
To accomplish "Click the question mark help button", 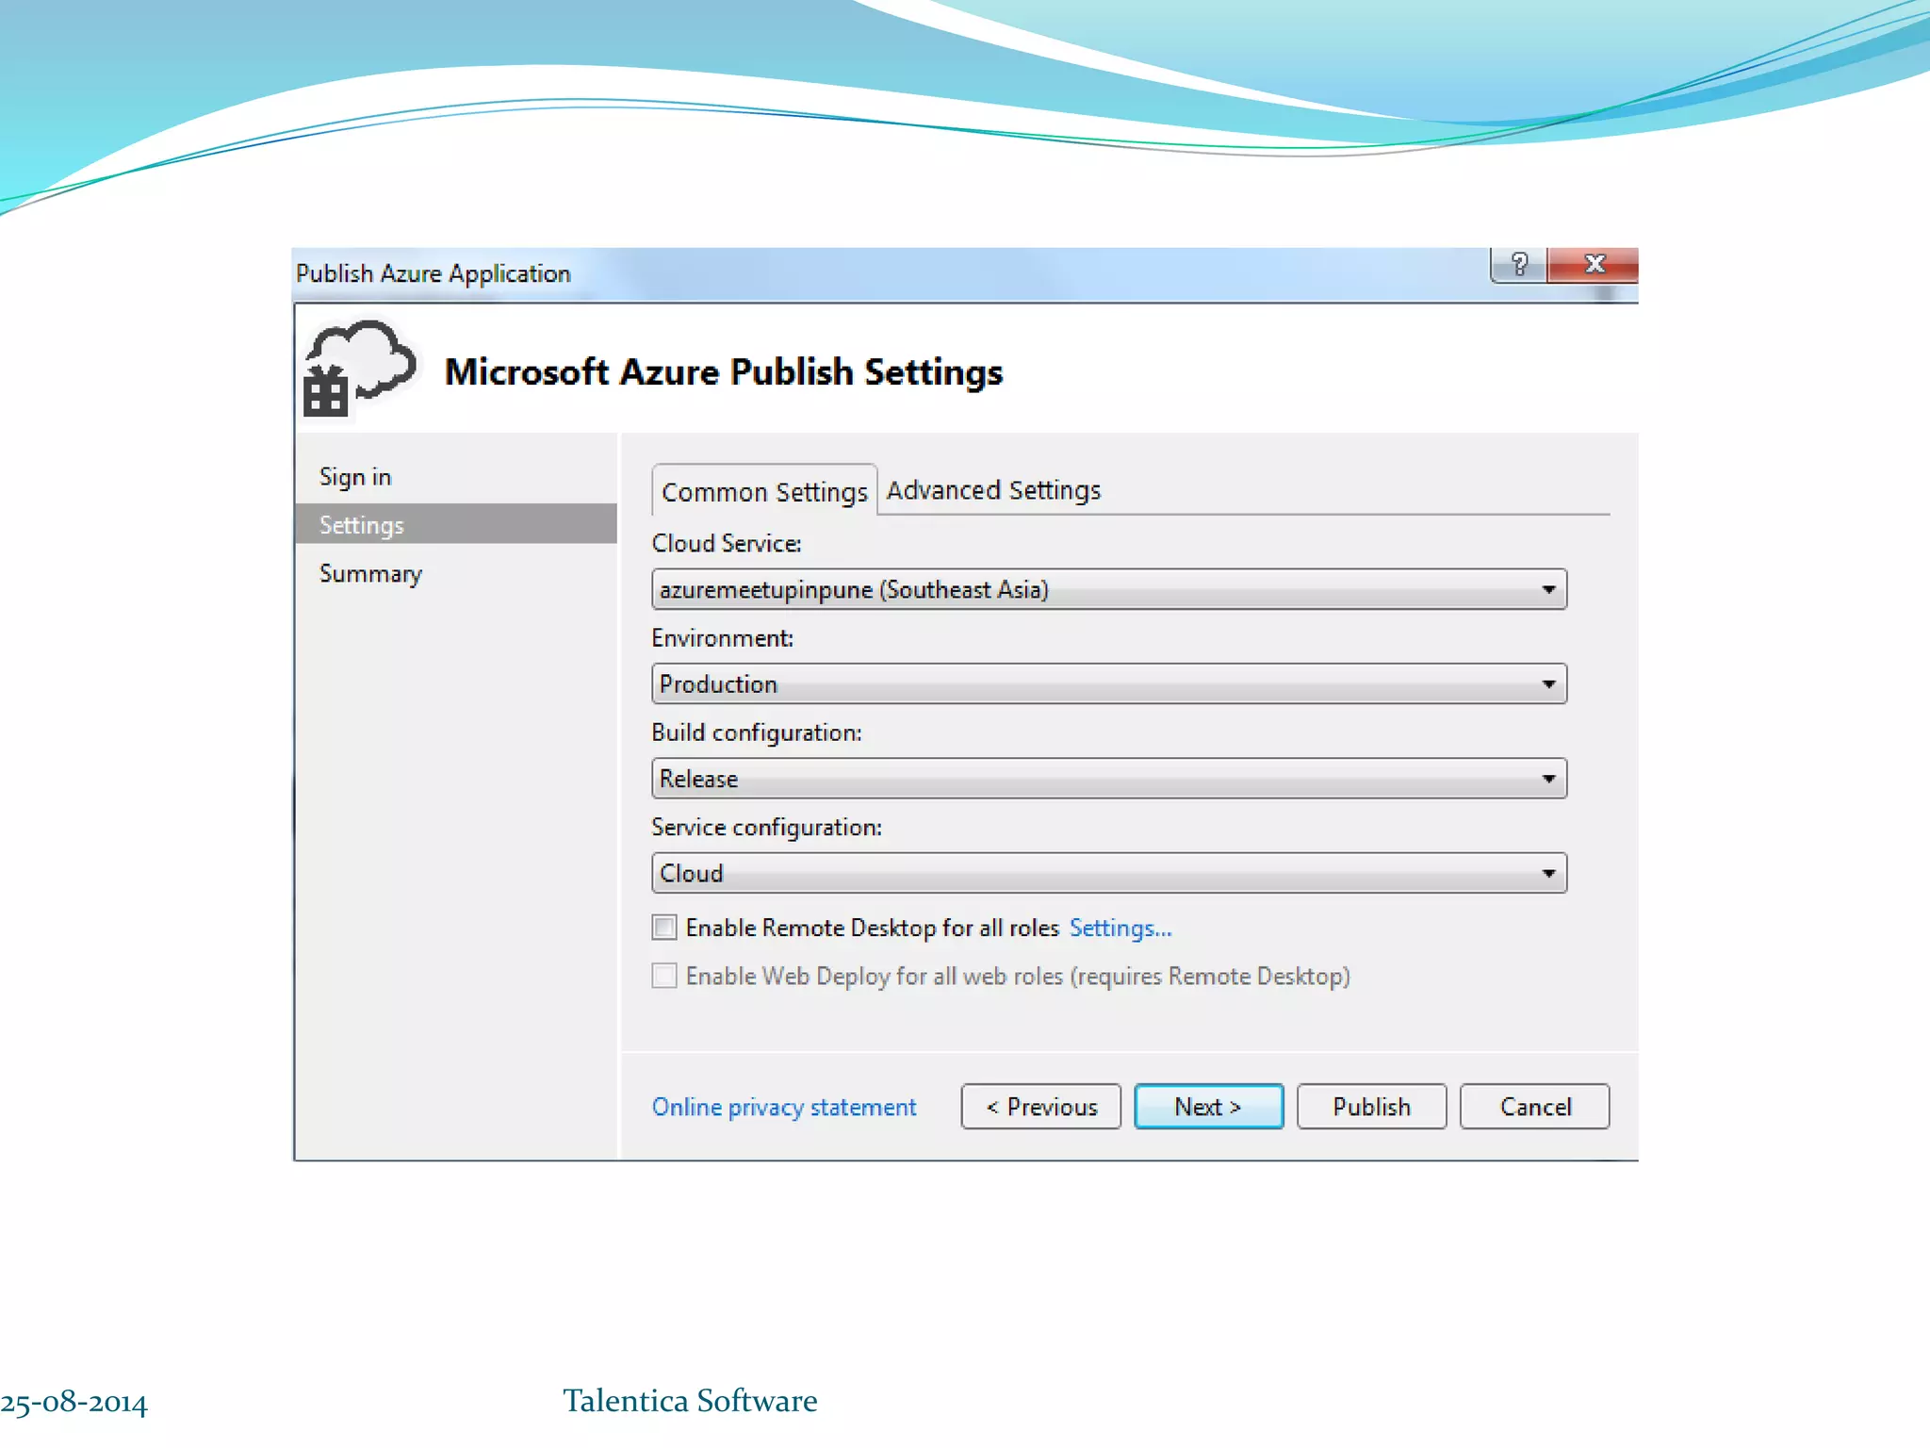I will point(1518,265).
